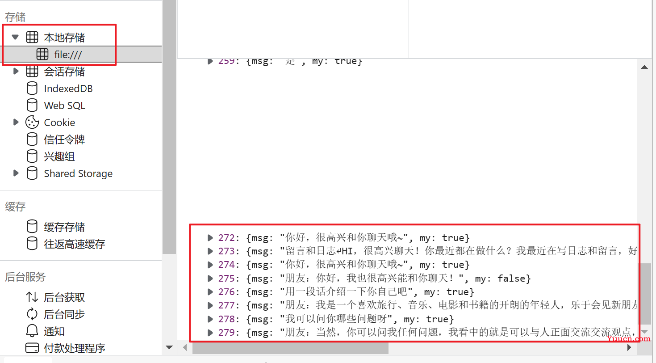
Task: Open 会话存储 in the sidebar
Action: point(64,71)
